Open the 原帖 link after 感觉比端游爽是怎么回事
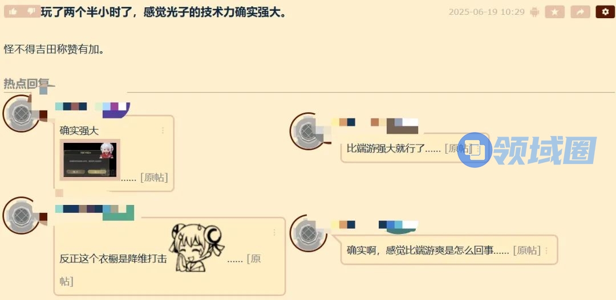Screen dimensions: 616x300 click(x=527, y=250)
